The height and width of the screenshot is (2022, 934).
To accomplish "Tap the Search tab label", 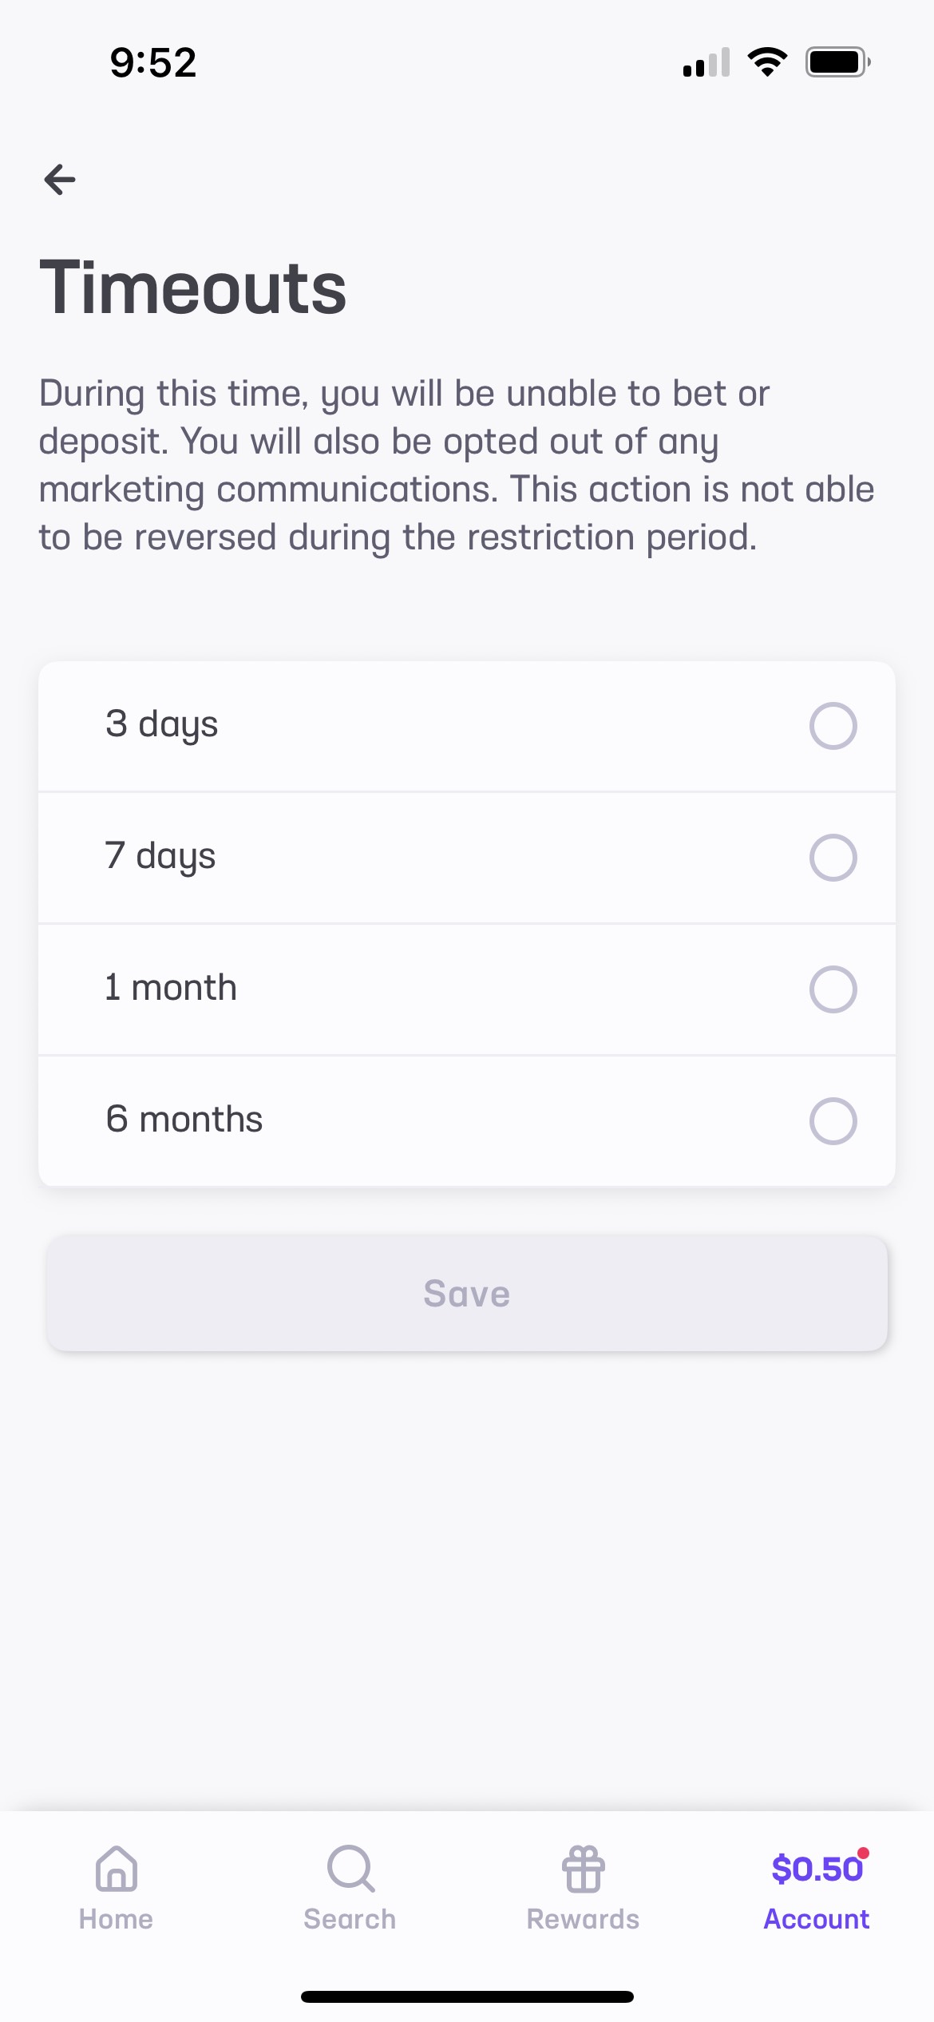I will 350,1919.
